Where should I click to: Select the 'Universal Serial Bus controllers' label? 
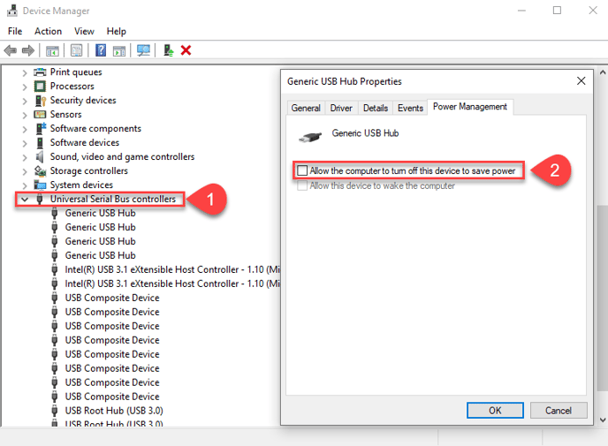(113, 200)
